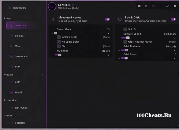Collapse the Scripts section chevron
179x130 pixels.
tap(43, 115)
